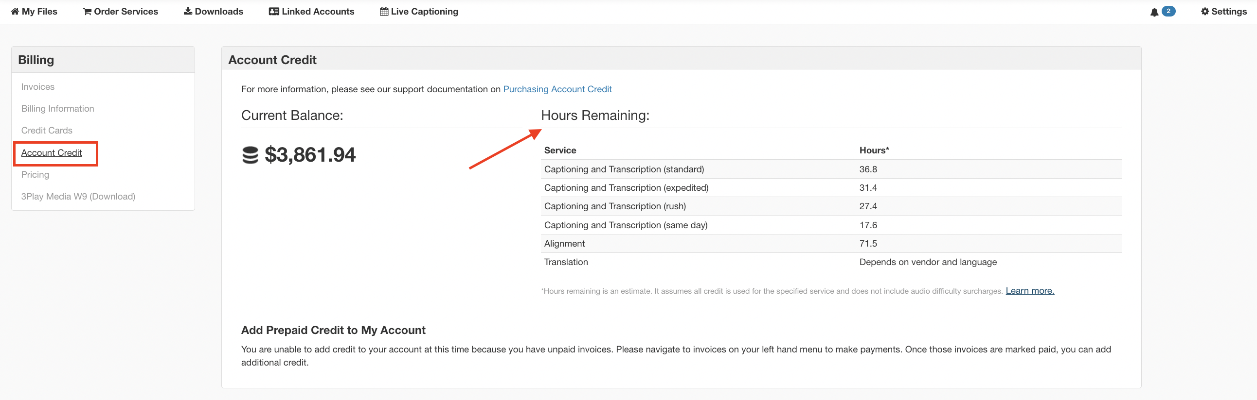
Task: Click the coin stack balance icon
Action: (x=250, y=155)
